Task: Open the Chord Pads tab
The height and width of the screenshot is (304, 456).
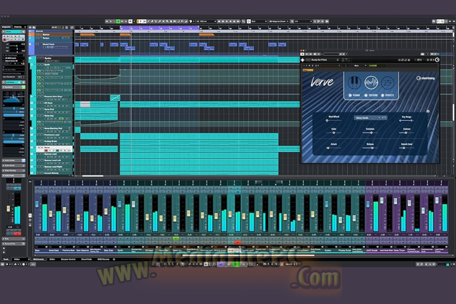Action: tap(86, 259)
